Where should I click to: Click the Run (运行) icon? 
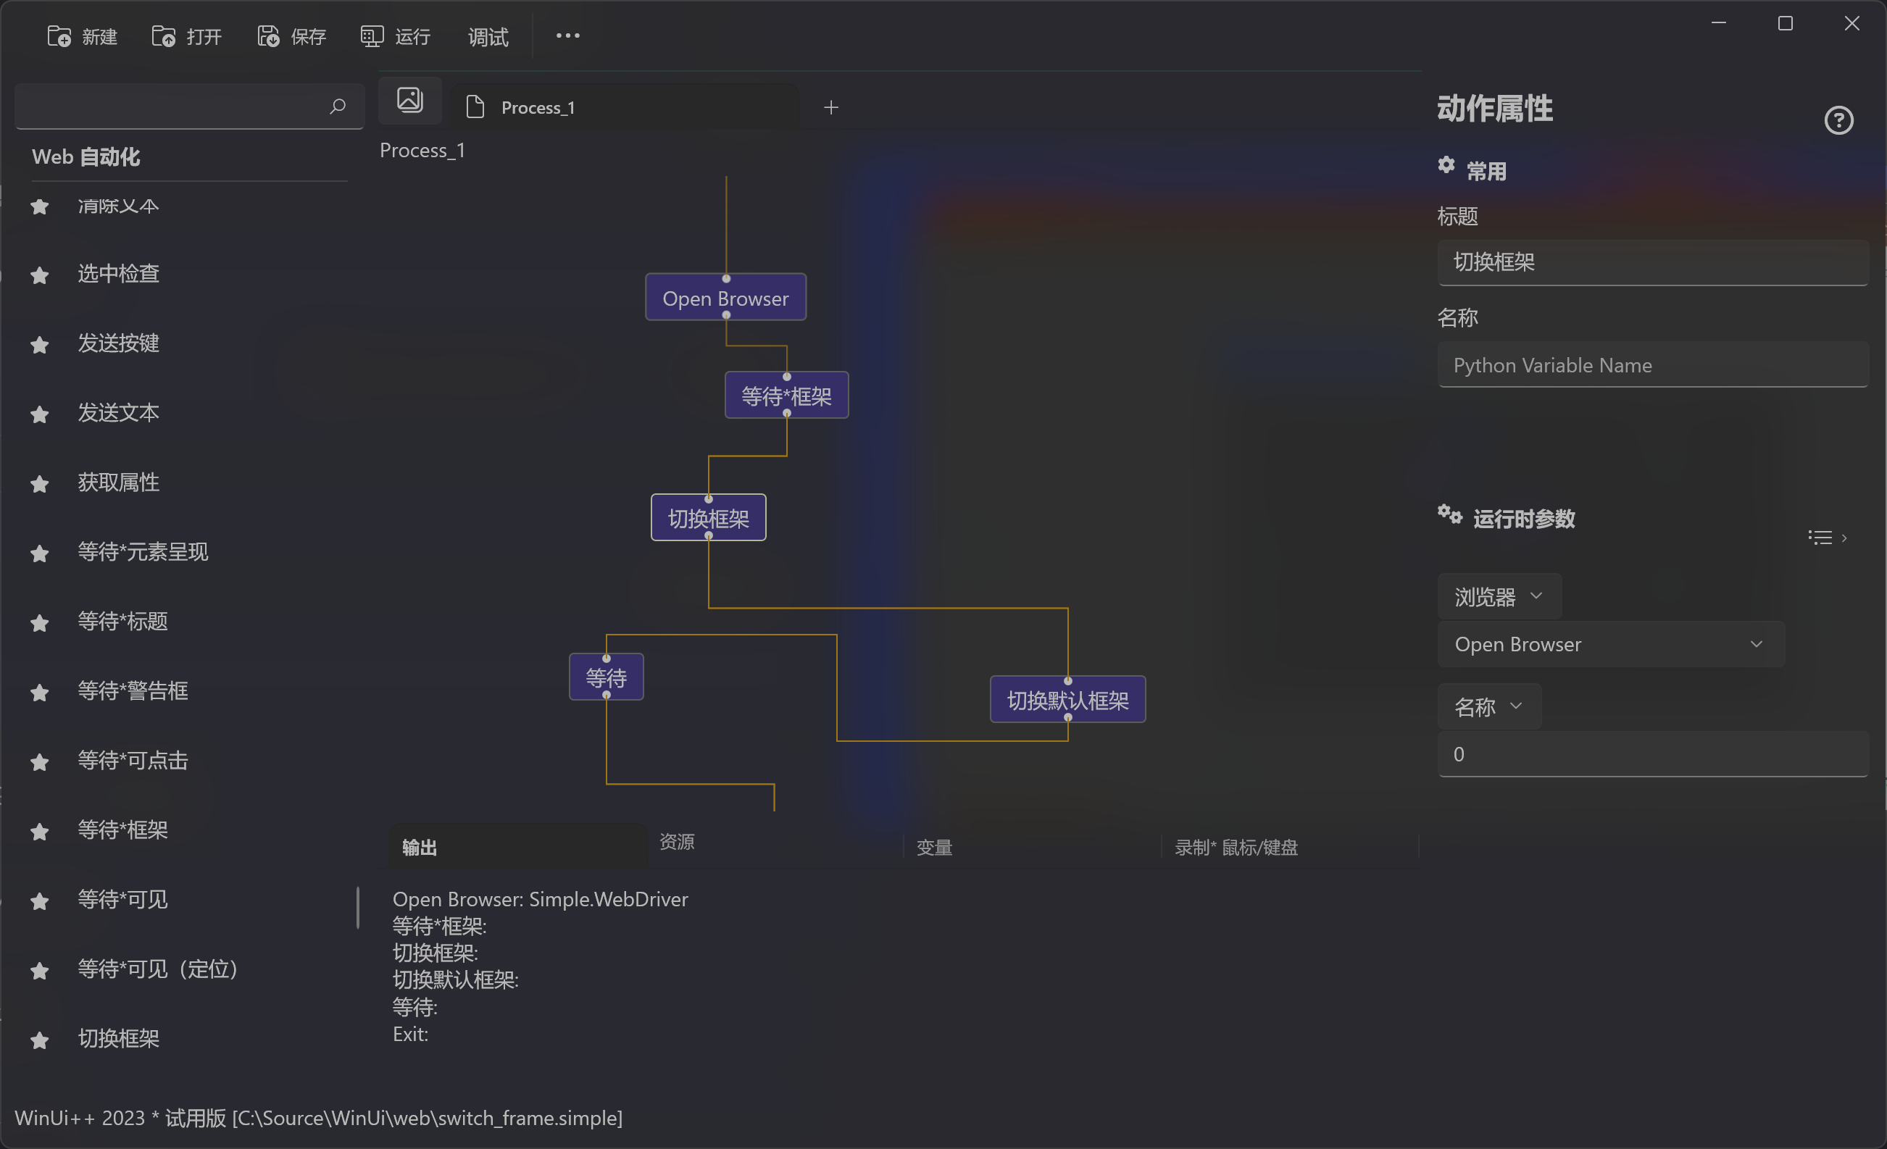point(372,36)
